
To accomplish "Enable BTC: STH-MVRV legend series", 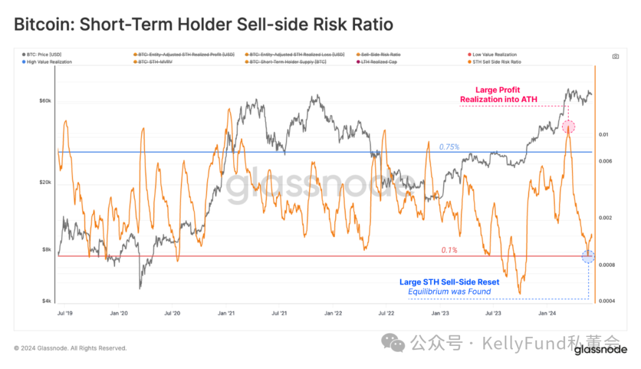I will 153,62.
